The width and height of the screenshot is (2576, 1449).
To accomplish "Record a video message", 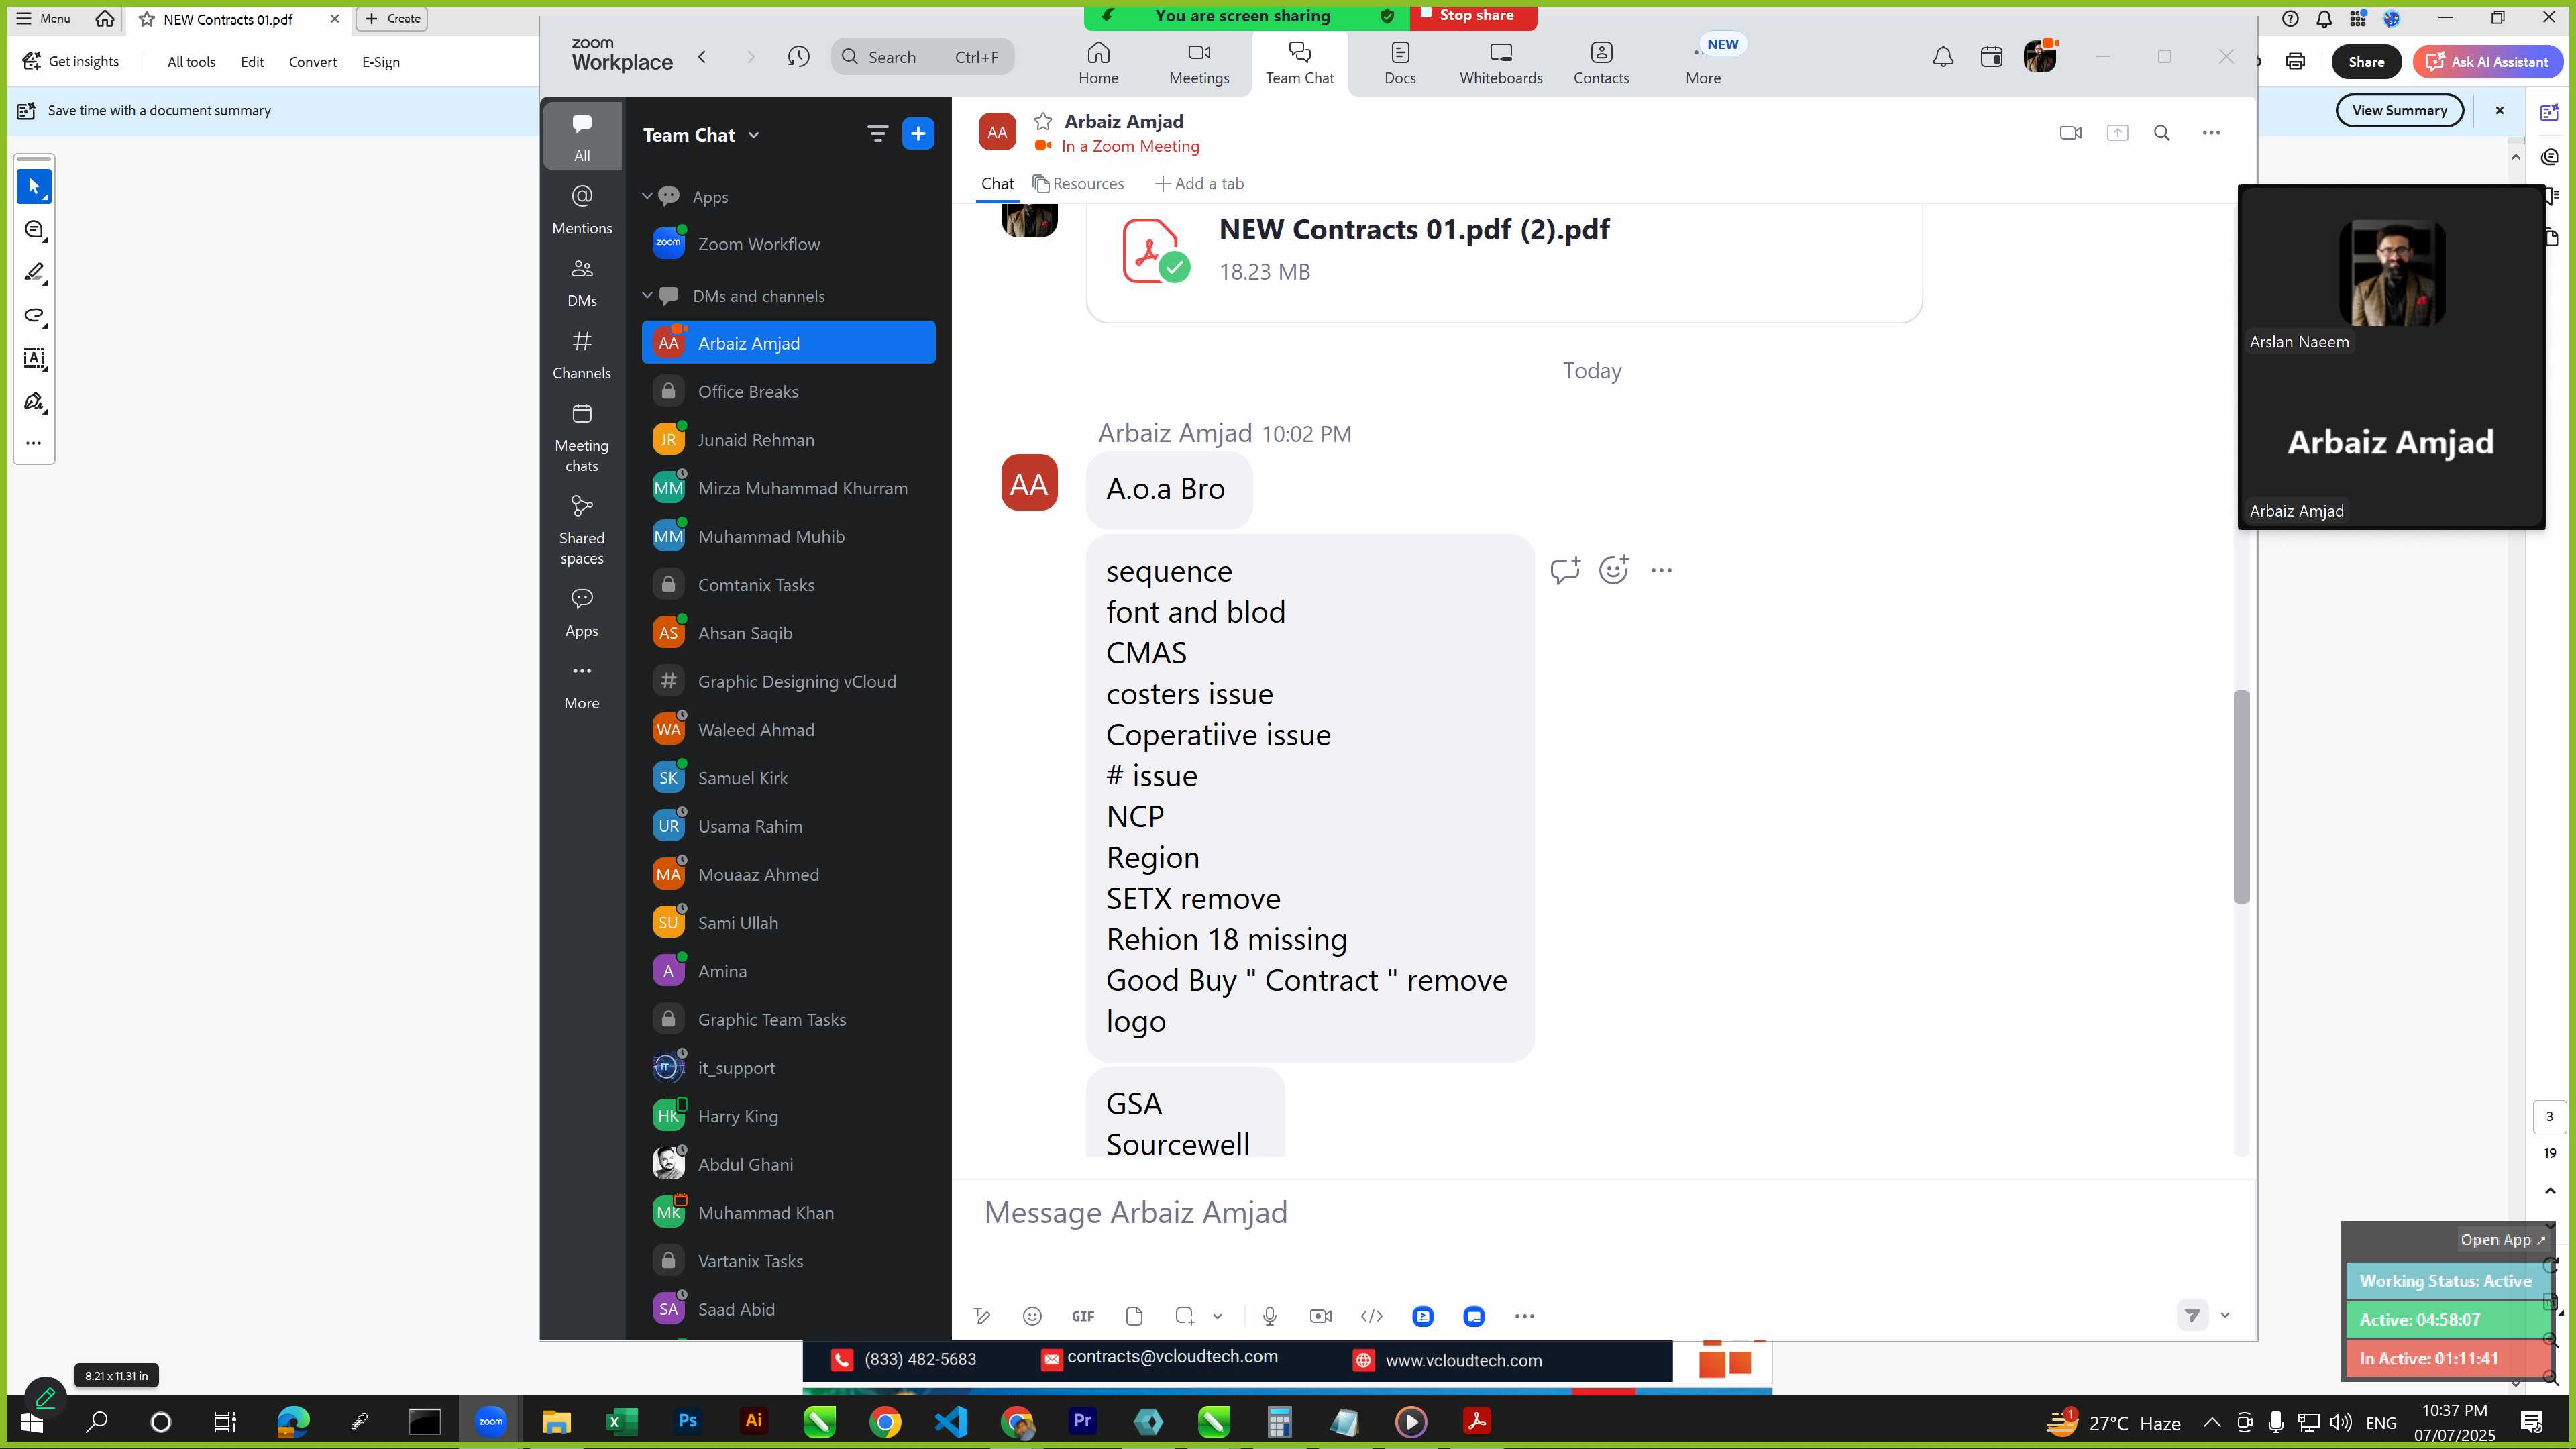I will [x=1320, y=1316].
